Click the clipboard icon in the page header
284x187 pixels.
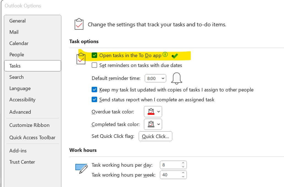(x=79, y=24)
